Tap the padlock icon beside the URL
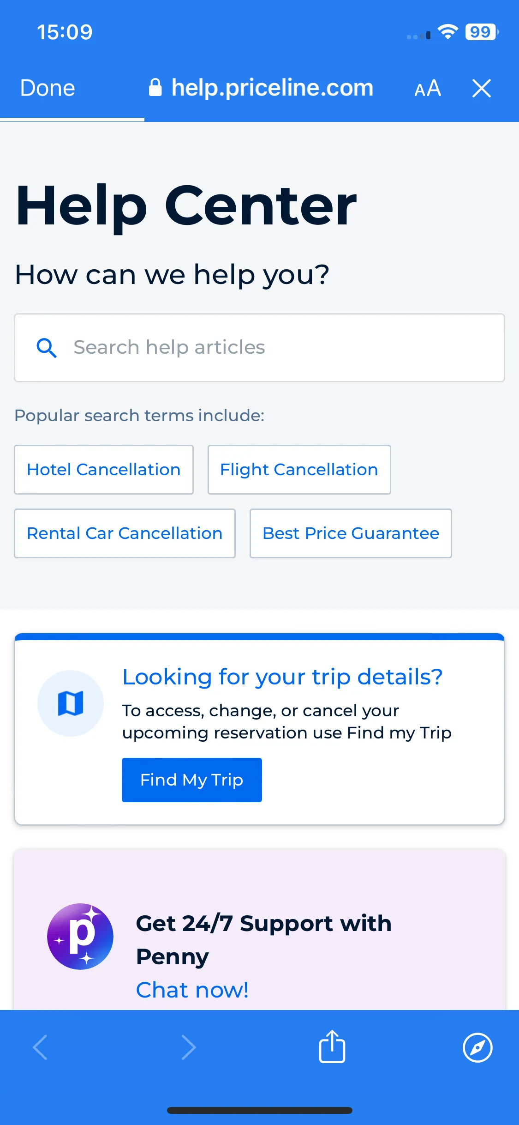This screenshot has width=519, height=1125. [x=155, y=87]
